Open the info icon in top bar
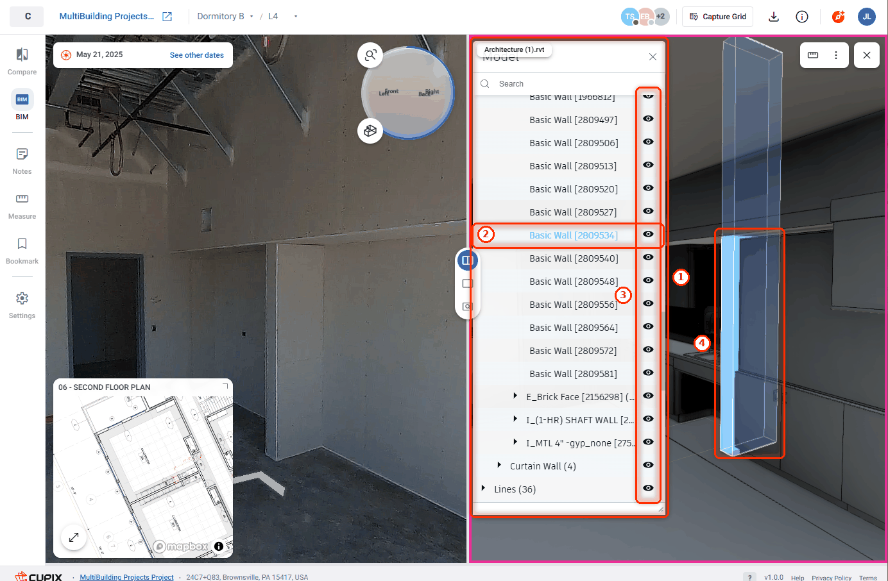Viewport: 888px width, 581px height. [802, 17]
